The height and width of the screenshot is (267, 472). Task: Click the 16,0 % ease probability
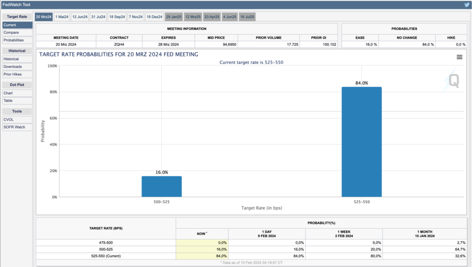(371, 44)
